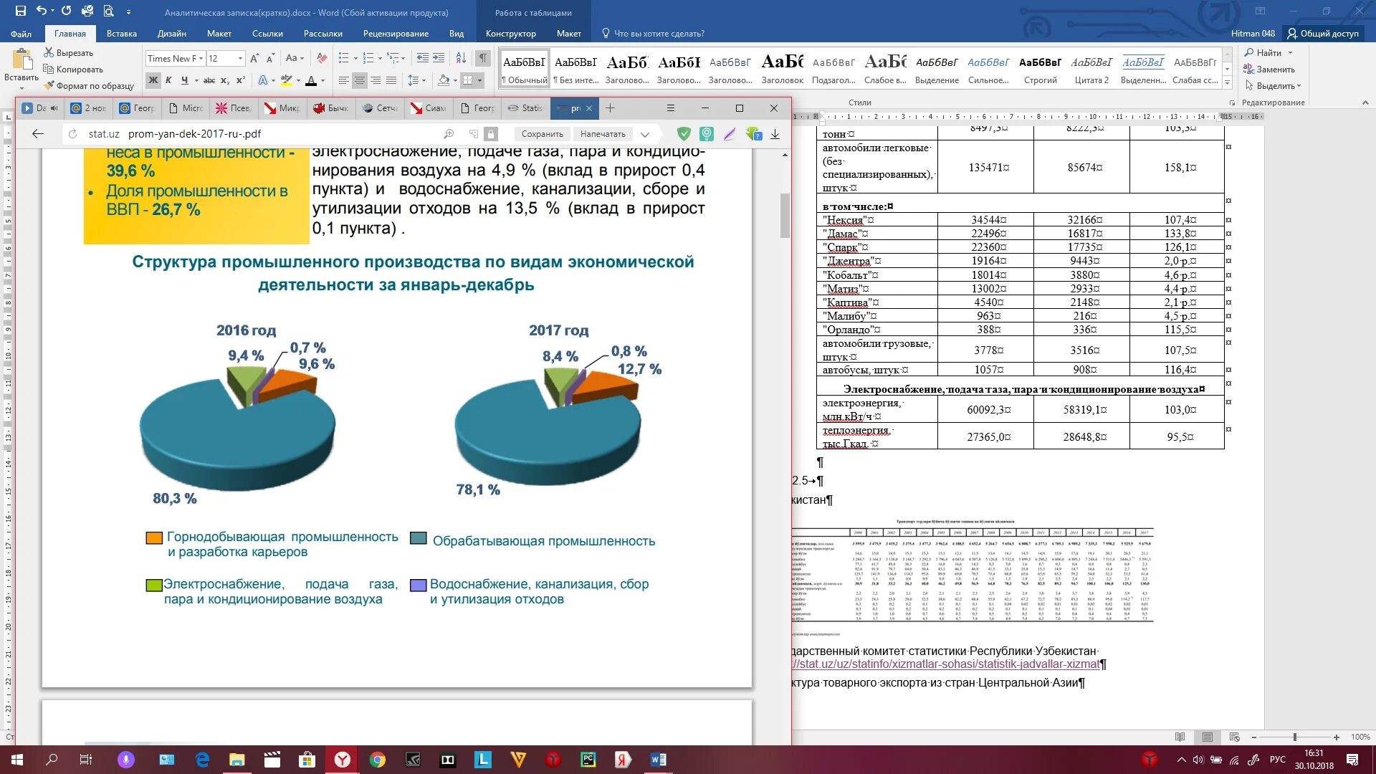Expand the font color dropdown arrow
This screenshot has height=774, width=1376.
[x=323, y=81]
